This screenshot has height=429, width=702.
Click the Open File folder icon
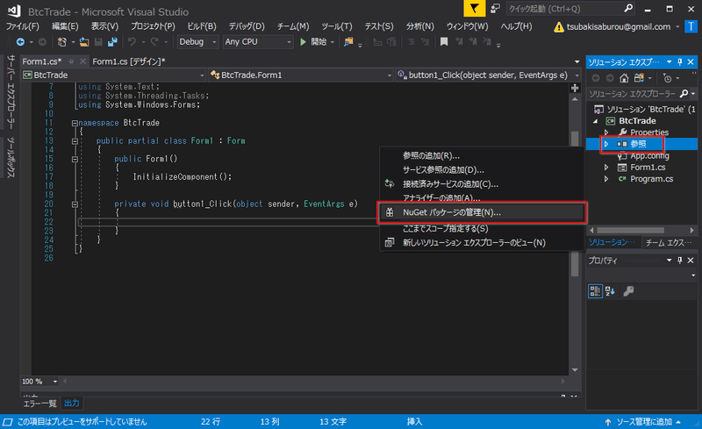pyautogui.click(x=84, y=42)
